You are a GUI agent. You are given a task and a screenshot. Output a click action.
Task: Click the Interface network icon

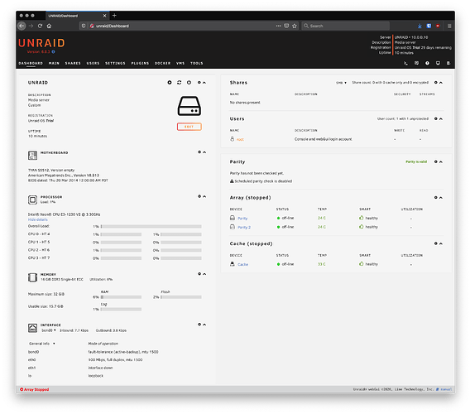[x=32, y=328]
